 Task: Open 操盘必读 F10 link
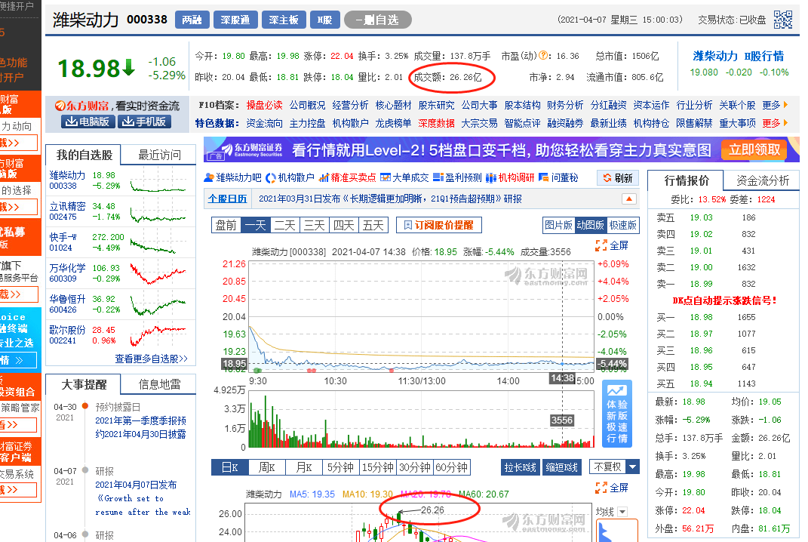264,105
